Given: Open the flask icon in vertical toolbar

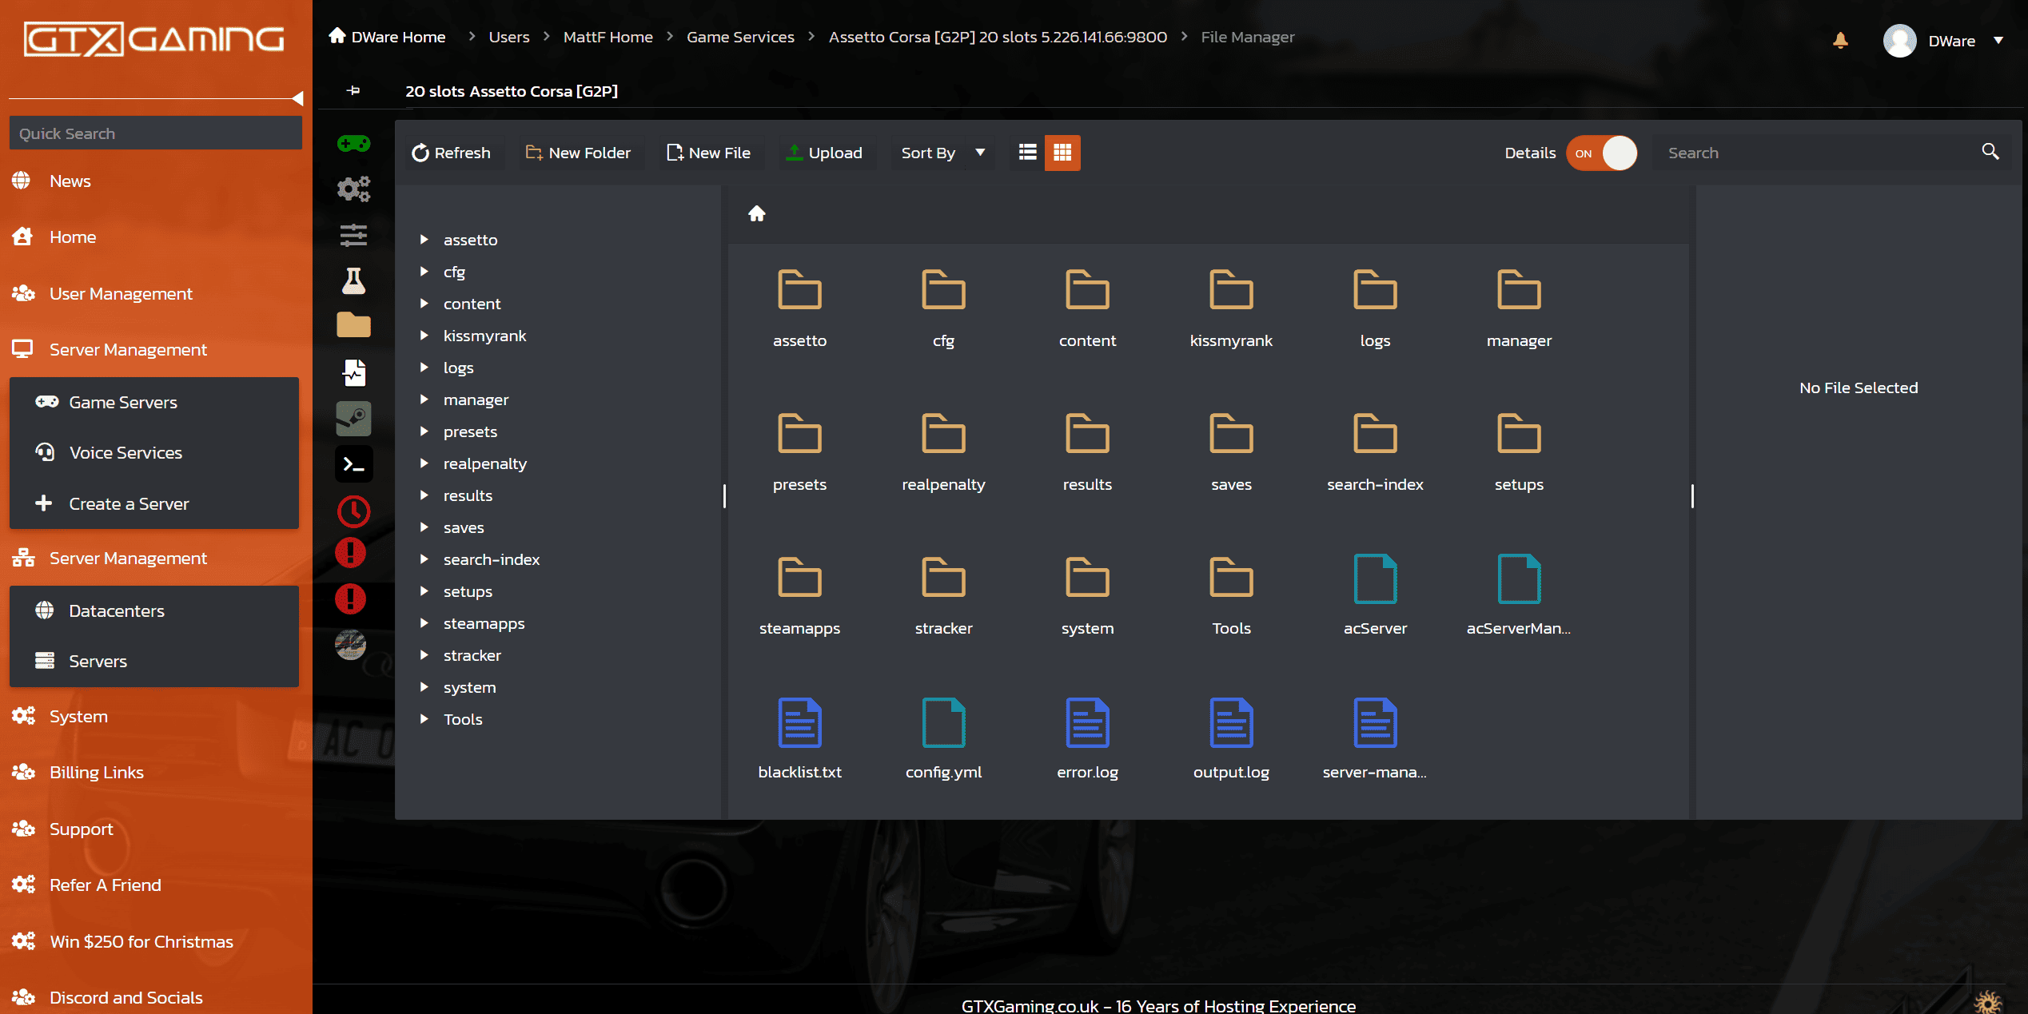Looking at the screenshot, I should click(x=353, y=280).
